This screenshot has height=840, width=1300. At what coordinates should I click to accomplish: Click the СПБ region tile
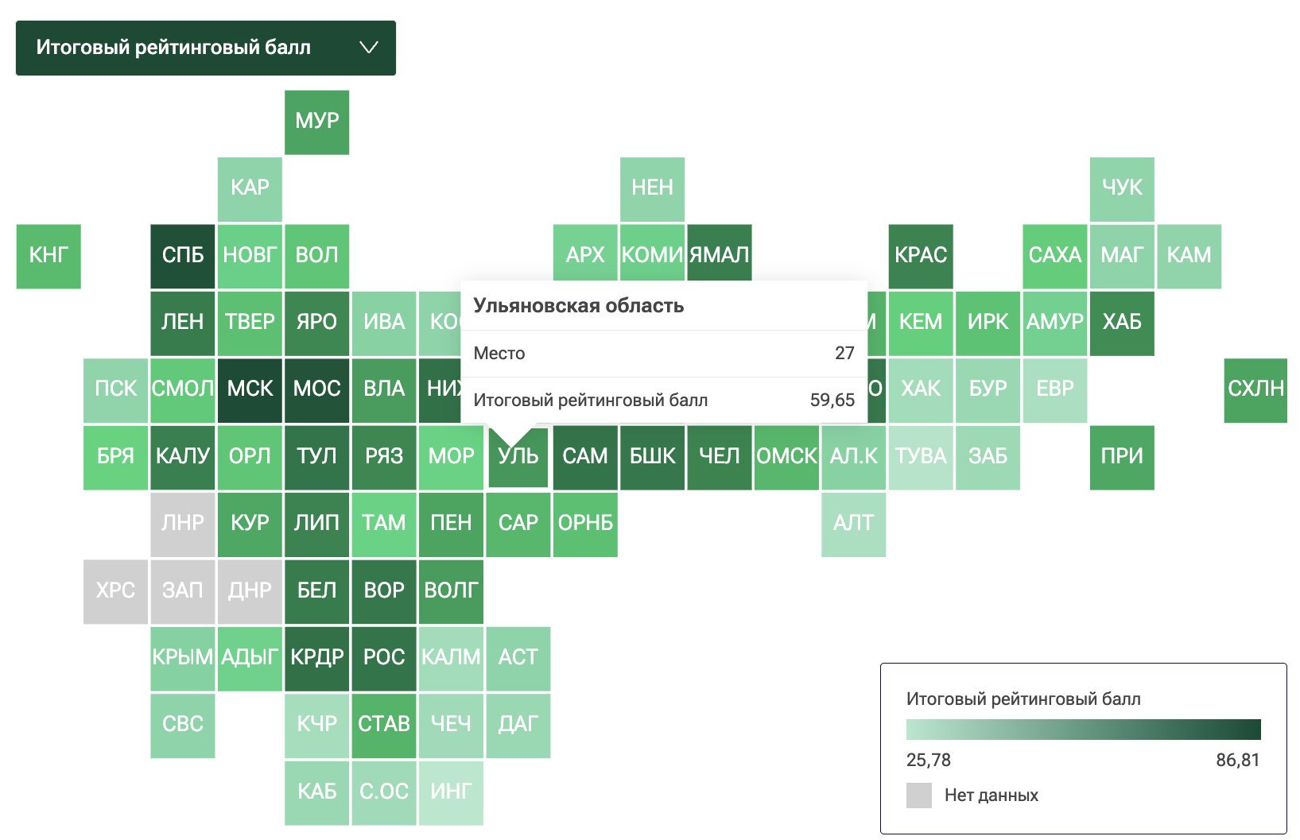click(x=183, y=256)
